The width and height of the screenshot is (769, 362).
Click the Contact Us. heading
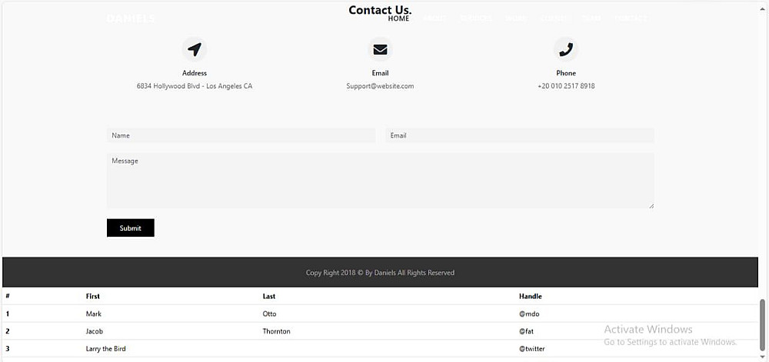pos(380,10)
